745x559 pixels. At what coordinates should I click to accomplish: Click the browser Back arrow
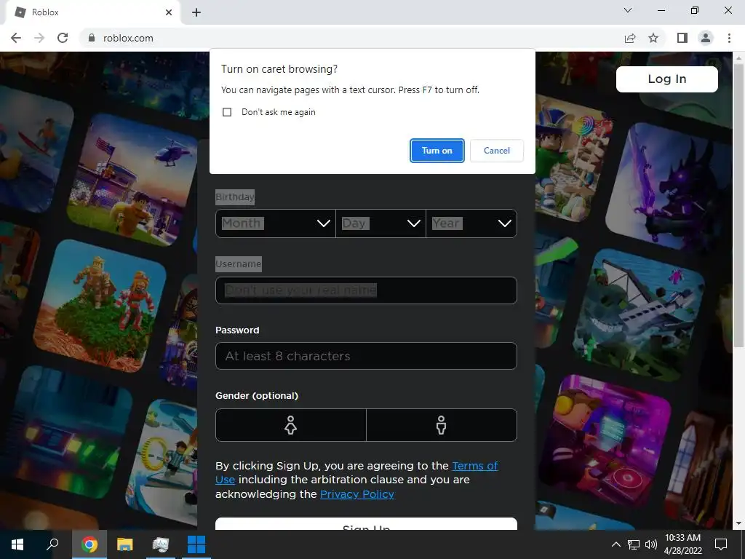pyautogui.click(x=16, y=38)
